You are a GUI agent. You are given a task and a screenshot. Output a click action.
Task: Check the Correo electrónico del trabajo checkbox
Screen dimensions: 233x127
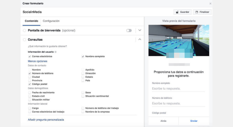tap(29, 112)
